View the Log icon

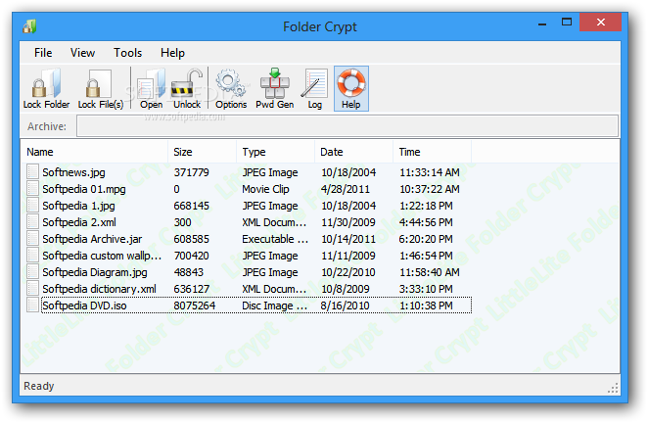click(x=314, y=88)
